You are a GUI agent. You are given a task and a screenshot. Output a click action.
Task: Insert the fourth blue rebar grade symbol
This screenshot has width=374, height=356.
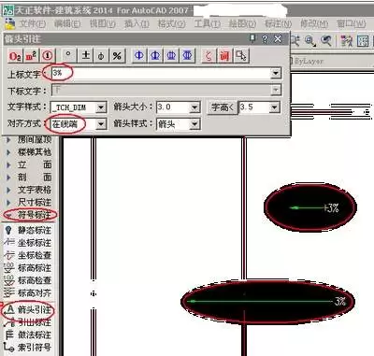187,56
